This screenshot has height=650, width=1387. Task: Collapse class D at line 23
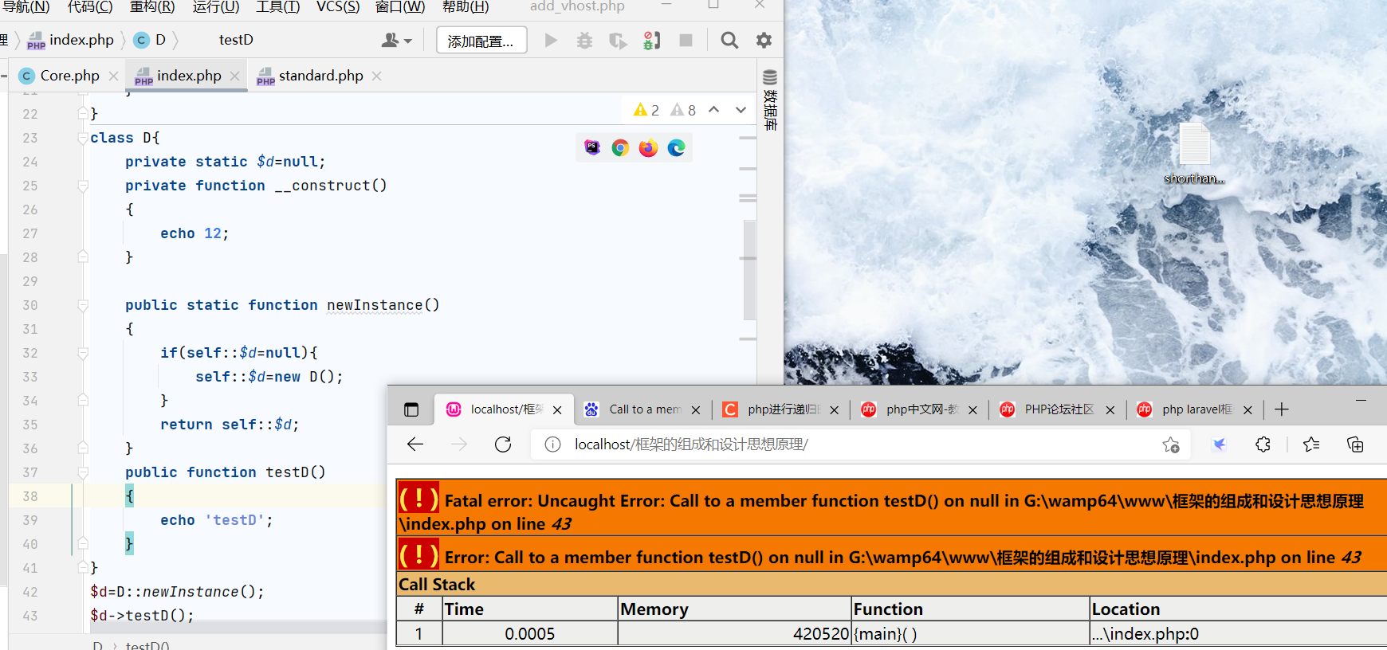[83, 138]
